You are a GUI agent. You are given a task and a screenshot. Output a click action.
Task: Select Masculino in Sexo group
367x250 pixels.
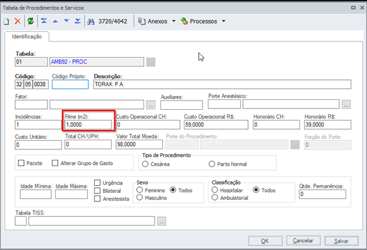point(140,197)
